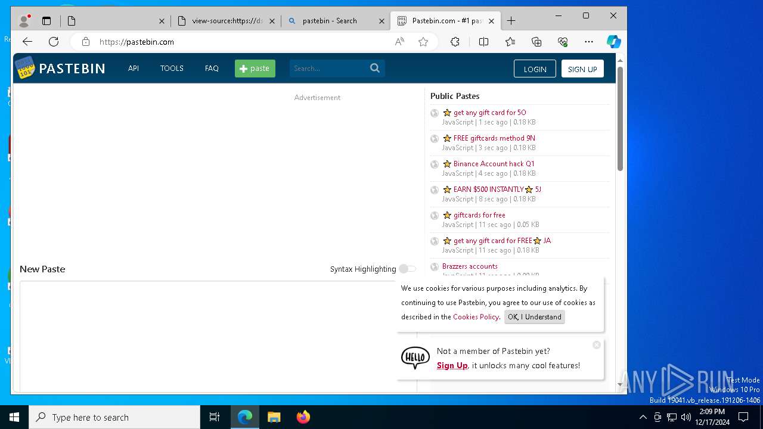Click into the New Paste text area
This screenshot has width=763, height=429.
[x=218, y=337]
